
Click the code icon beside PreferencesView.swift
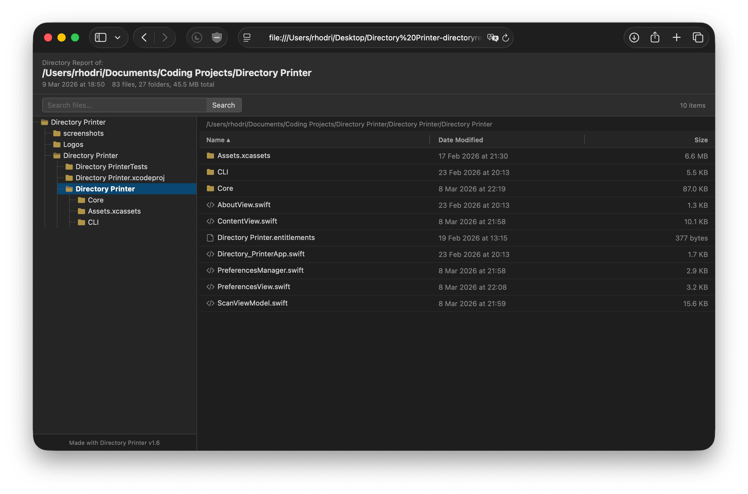coord(210,287)
